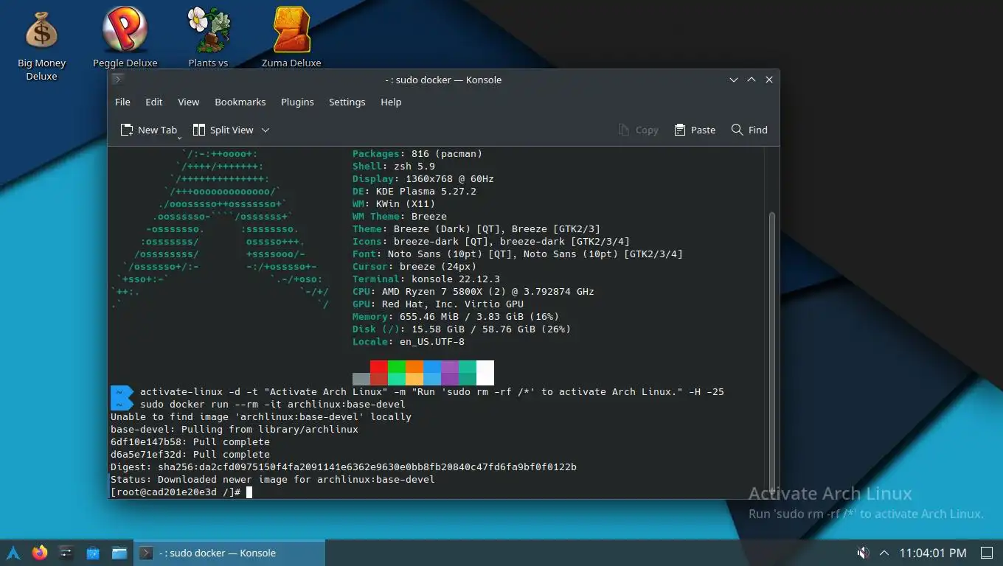
Task: Click the 'CPU: AMD Ryzen 7 5800X' line
Action: (473, 291)
